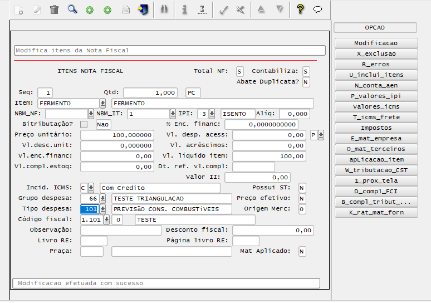The image size is (431, 303).
Task: Click the 'ITENS NOTA FISCAL' heading text
Action: click(x=90, y=71)
